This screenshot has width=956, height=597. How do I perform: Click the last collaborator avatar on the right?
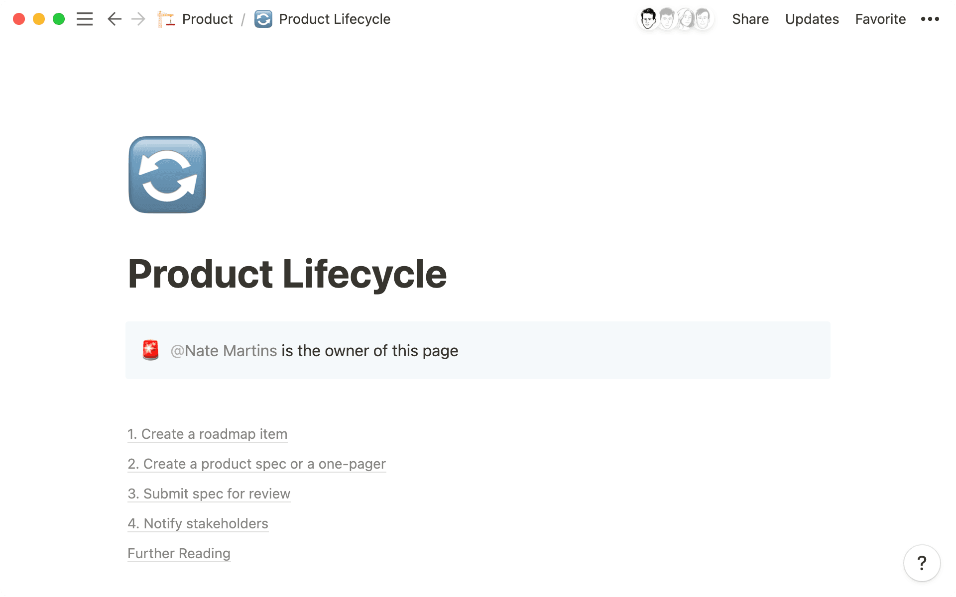coord(703,19)
